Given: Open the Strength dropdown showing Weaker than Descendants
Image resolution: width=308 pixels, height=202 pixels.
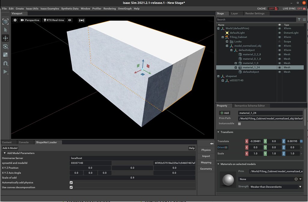Looking at the screenshot, I should (x=275, y=187).
